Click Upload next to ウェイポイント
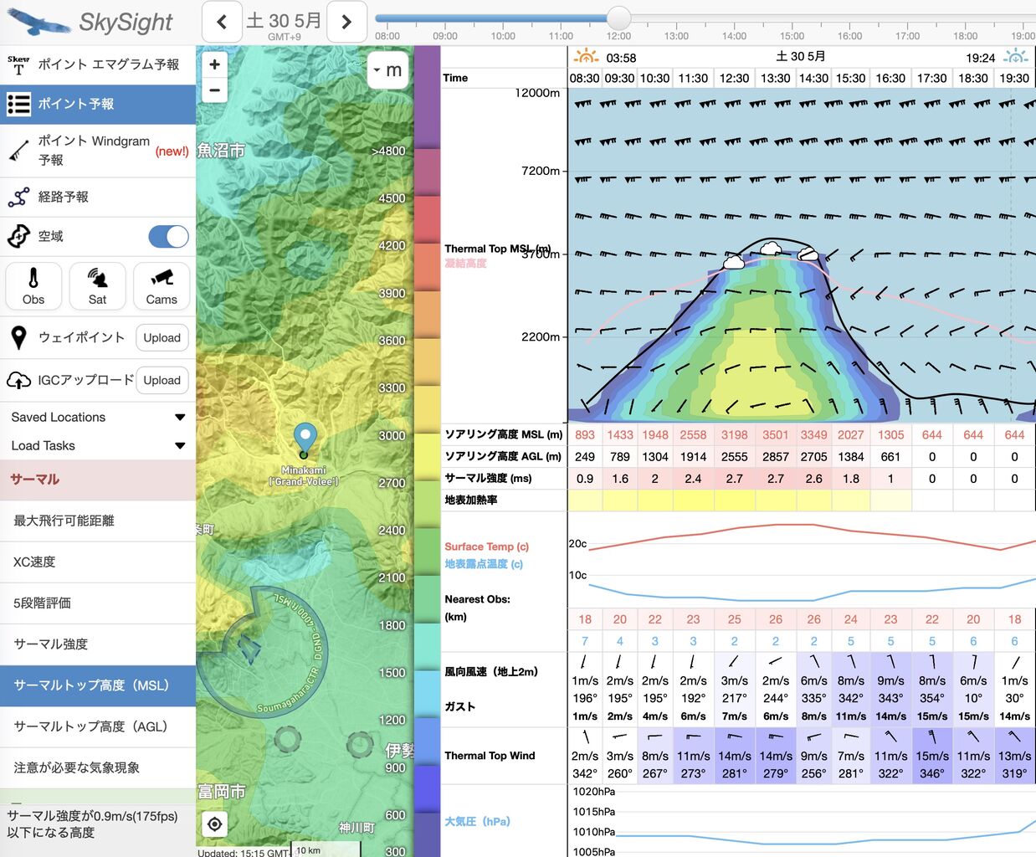The height and width of the screenshot is (857, 1036). (162, 337)
